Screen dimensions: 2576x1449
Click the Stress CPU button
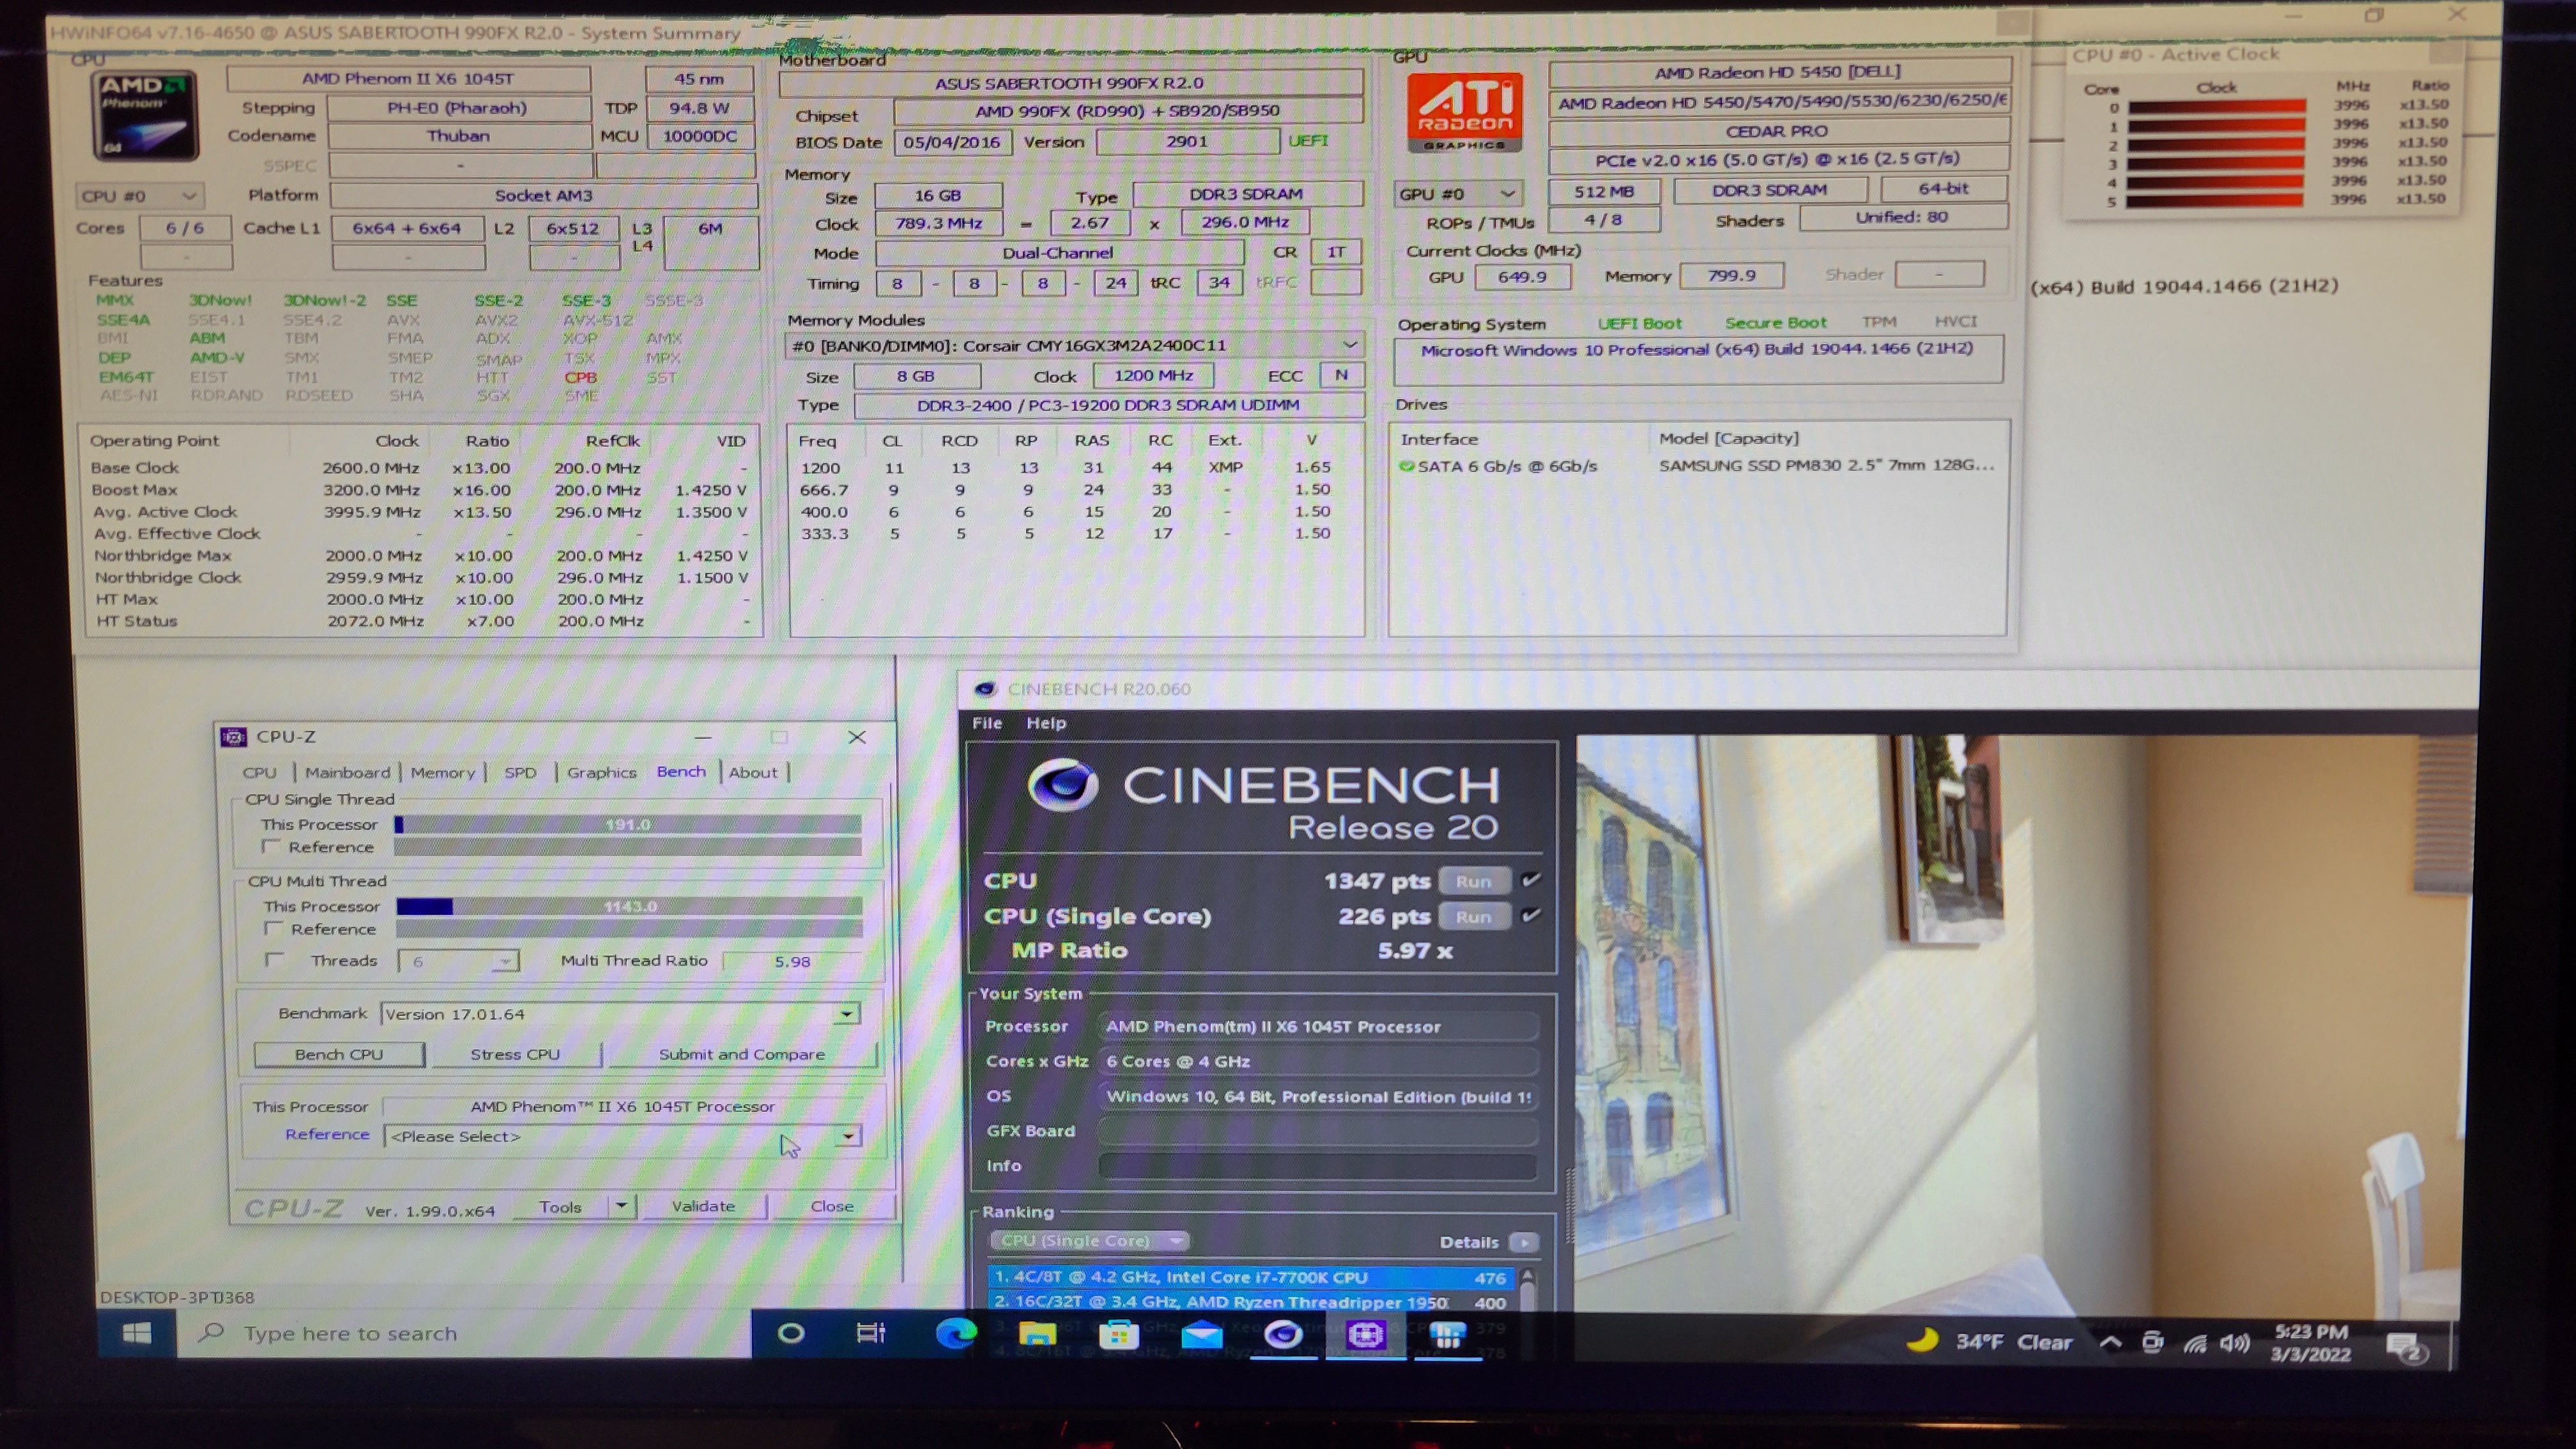[x=515, y=1054]
